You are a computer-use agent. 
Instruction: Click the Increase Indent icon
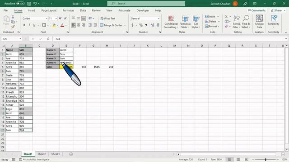95,25
